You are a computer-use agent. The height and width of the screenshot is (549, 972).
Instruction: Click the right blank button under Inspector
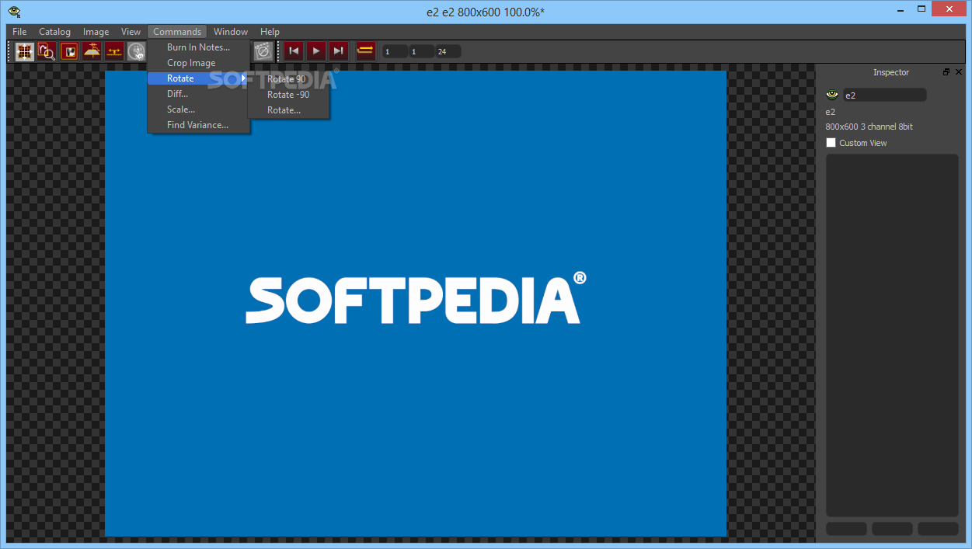pos(938,529)
